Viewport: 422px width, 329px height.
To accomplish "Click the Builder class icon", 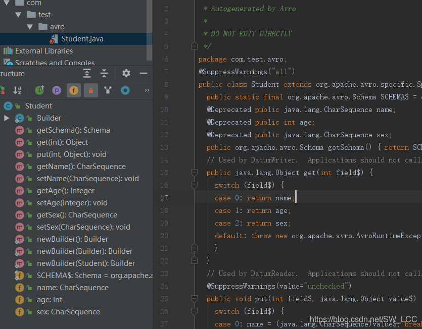I will [x=19, y=118].
